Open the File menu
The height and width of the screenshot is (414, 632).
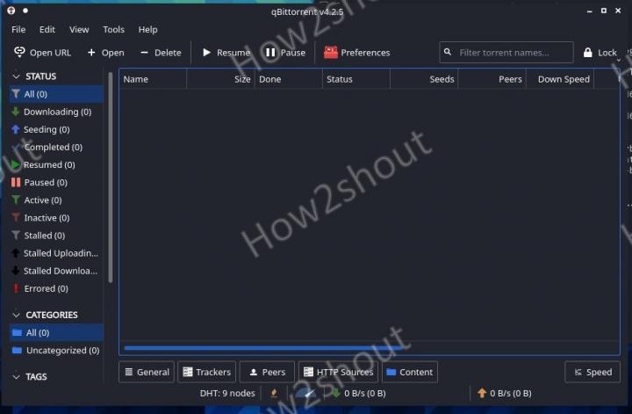(x=18, y=30)
